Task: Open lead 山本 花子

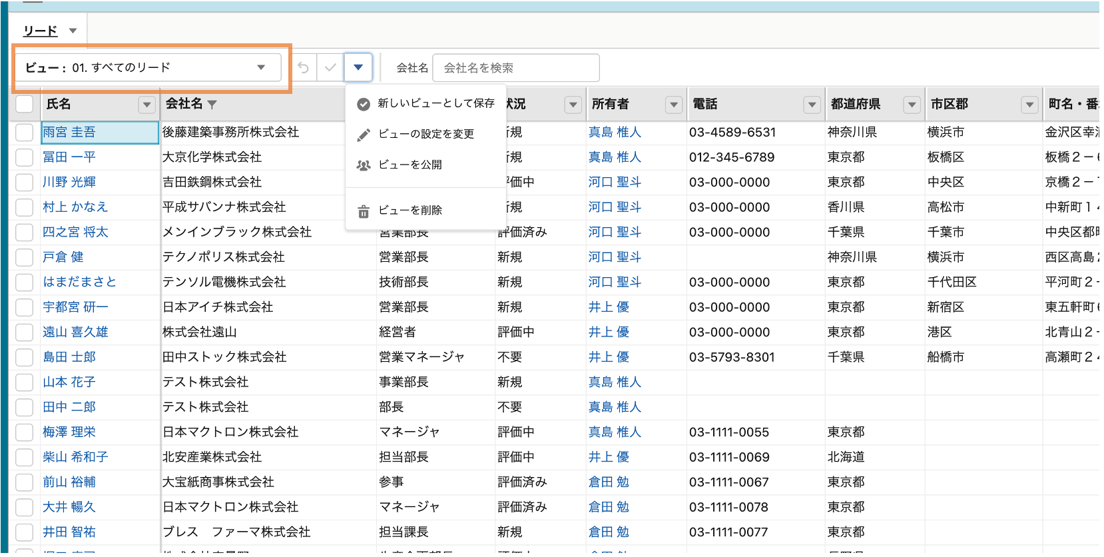Action: coord(69,382)
